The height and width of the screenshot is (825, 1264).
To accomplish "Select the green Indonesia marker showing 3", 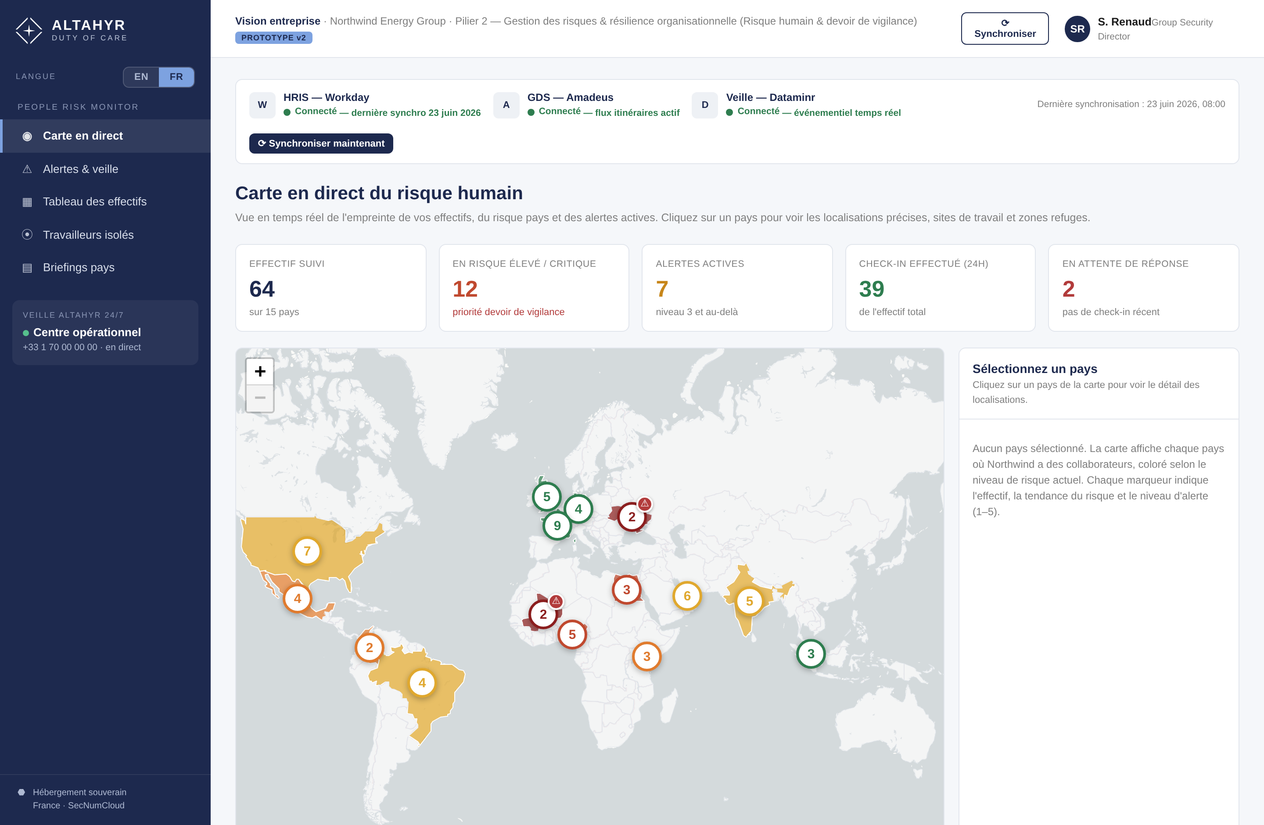I will coord(811,654).
